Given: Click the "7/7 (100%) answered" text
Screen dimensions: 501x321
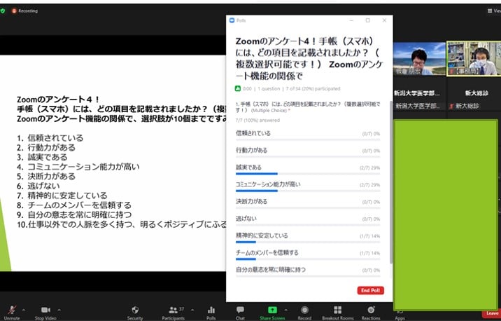Looking at the screenshot, I should coord(257,121).
